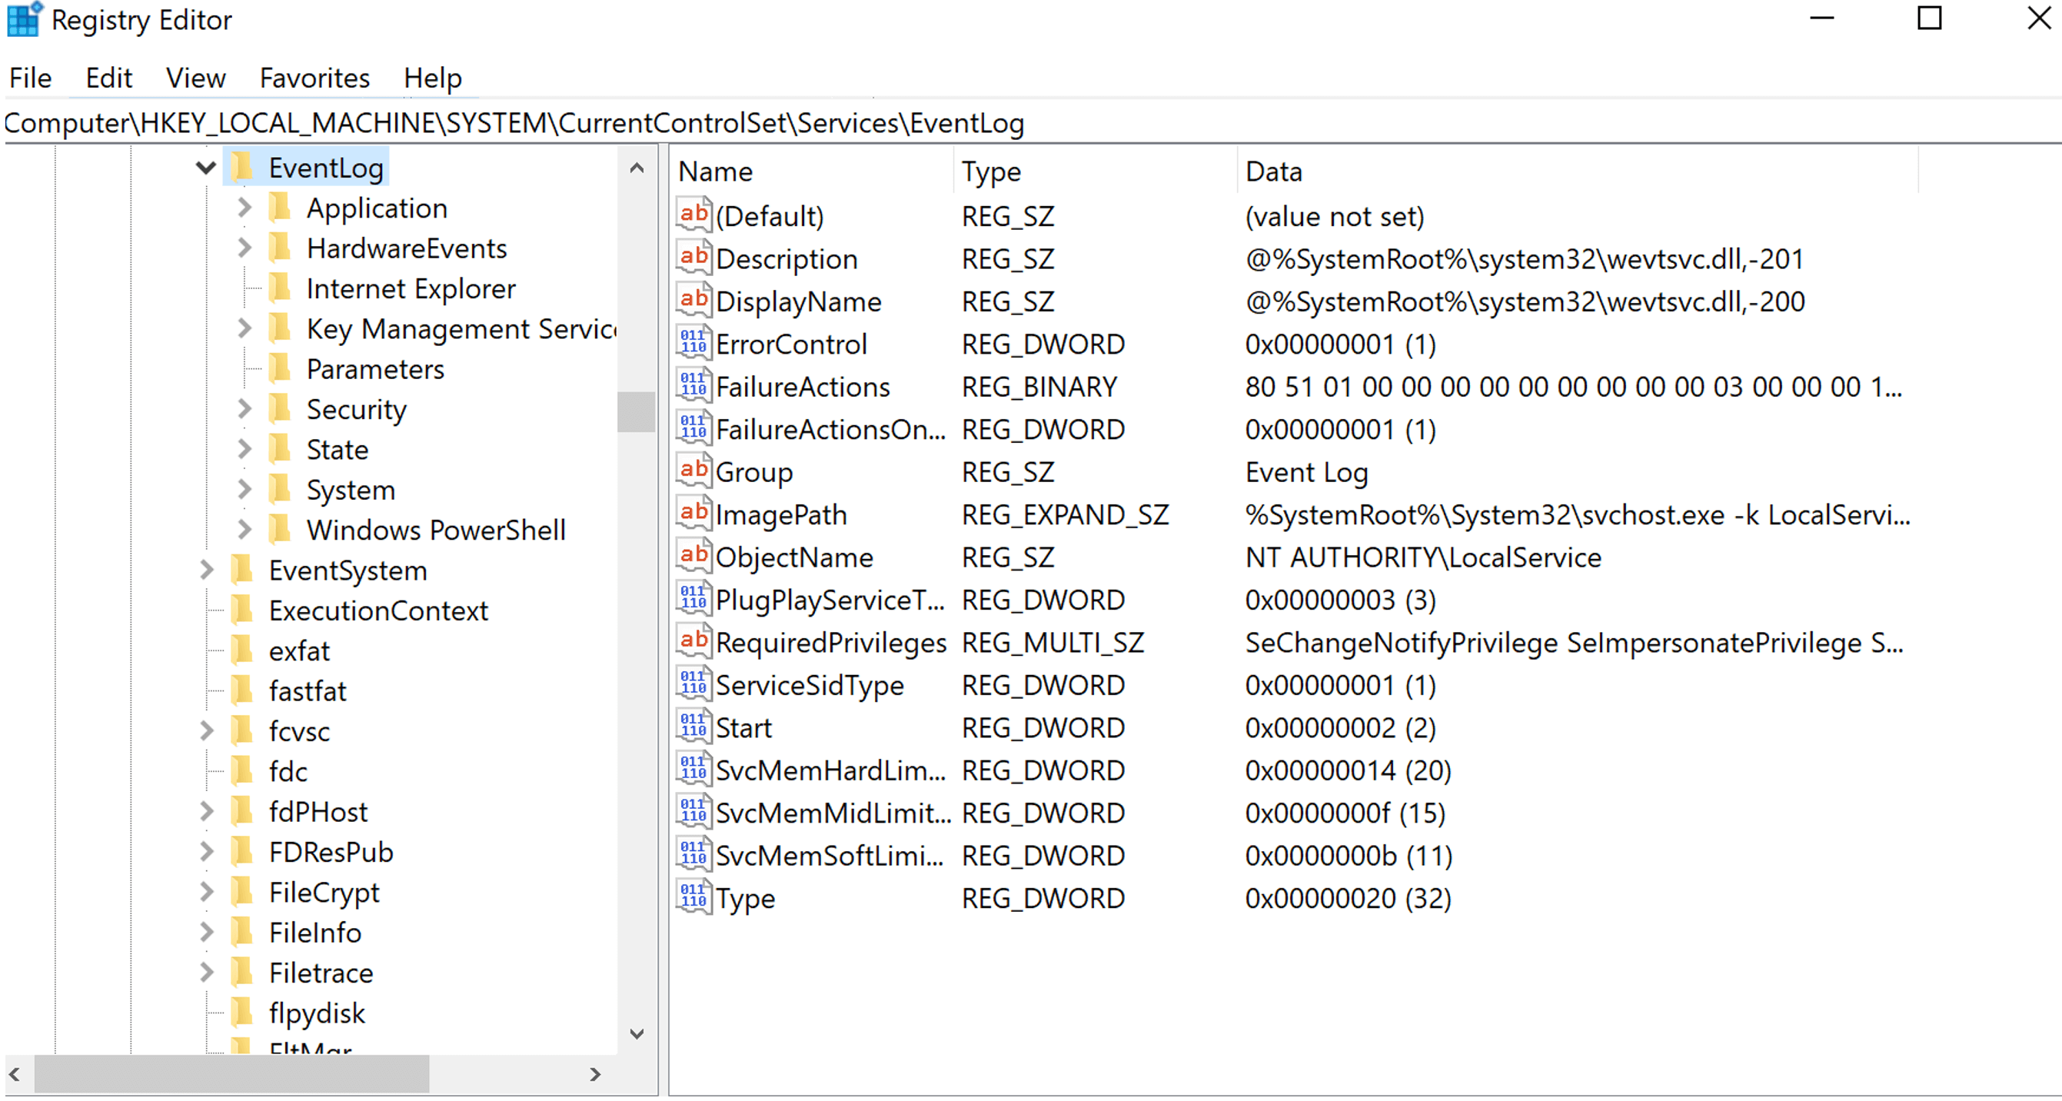Click the fastfat folder icon
Image resolution: width=2062 pixels, height=1101 pixels.
pos(241,690)
